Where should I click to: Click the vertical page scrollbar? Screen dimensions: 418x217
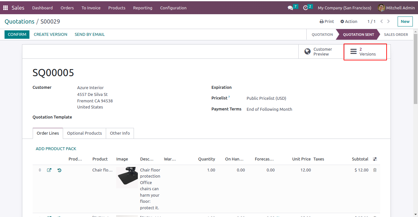[416, 69]
